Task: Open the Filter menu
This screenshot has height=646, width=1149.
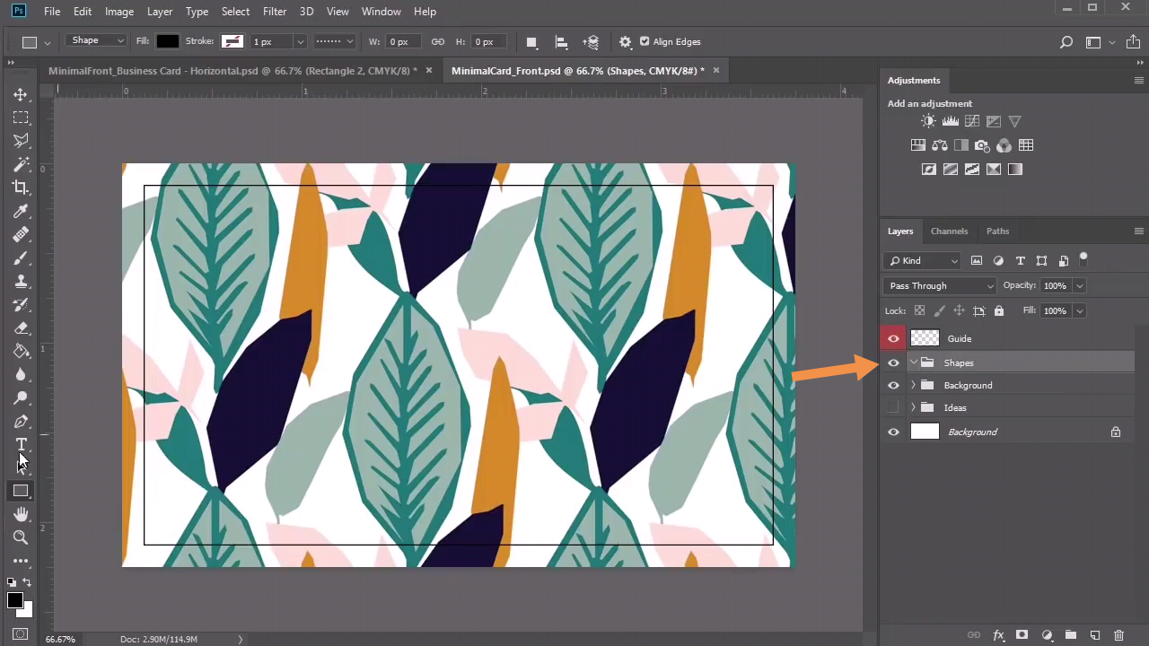Action: point(275,12)
